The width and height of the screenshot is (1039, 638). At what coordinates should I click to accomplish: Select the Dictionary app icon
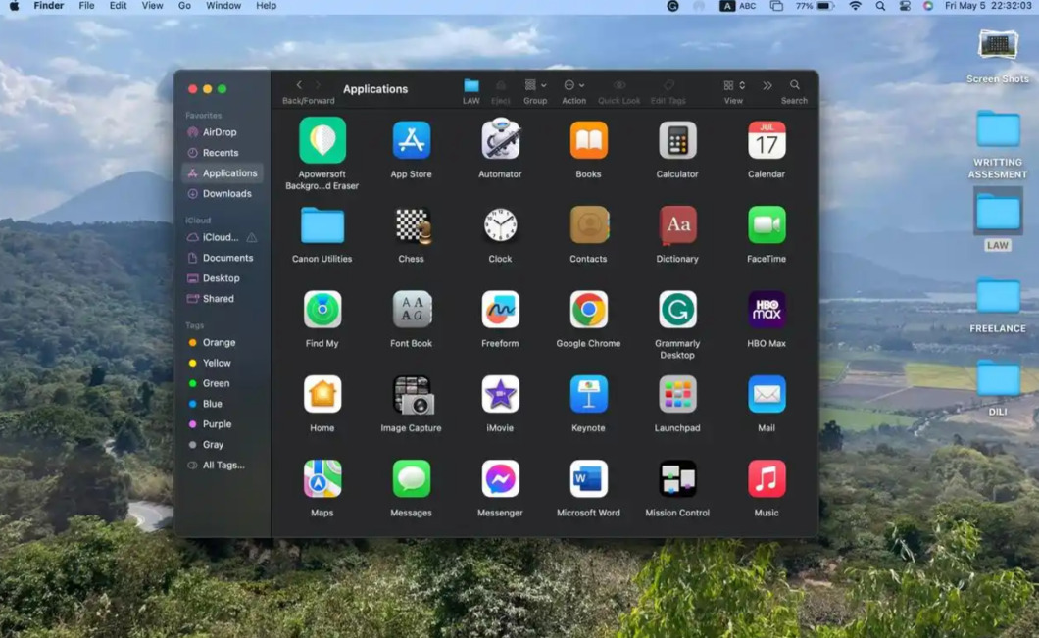(x=677, y=225)
